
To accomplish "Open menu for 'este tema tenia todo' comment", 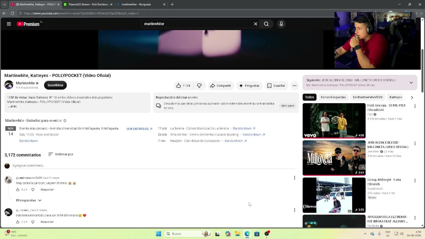I will click(295, 210).
